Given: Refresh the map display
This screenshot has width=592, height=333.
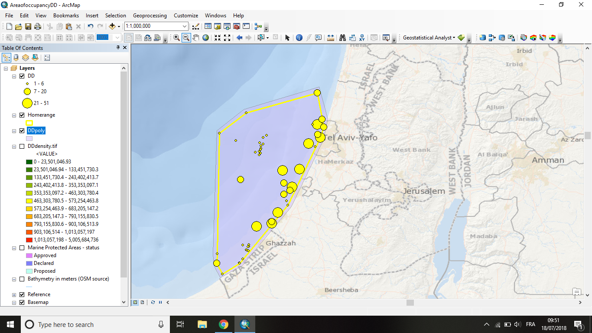Looking at the screenshot, I should point(153,302).
